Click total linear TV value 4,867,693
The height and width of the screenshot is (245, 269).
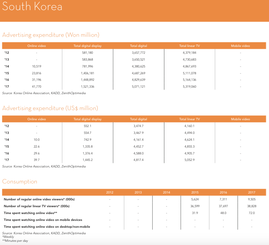tap(189, 66)
